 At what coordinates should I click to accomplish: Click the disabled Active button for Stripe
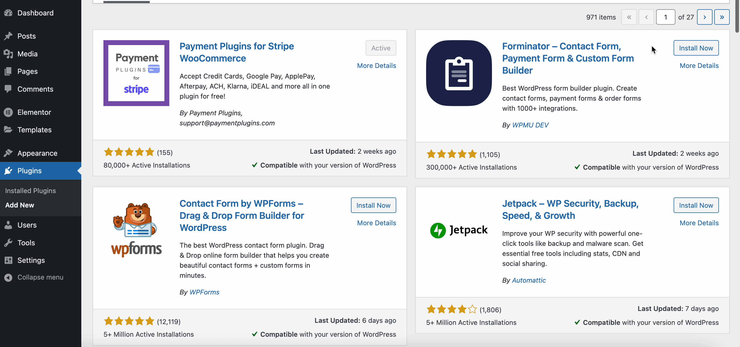381,48
